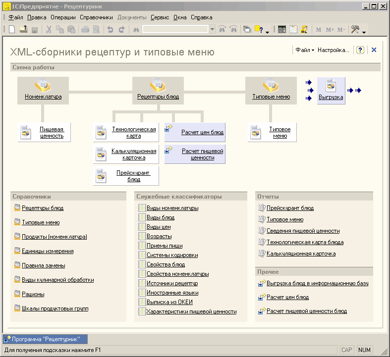
Task: Click the Paste clipboard icon
Action: click(71, 29)
